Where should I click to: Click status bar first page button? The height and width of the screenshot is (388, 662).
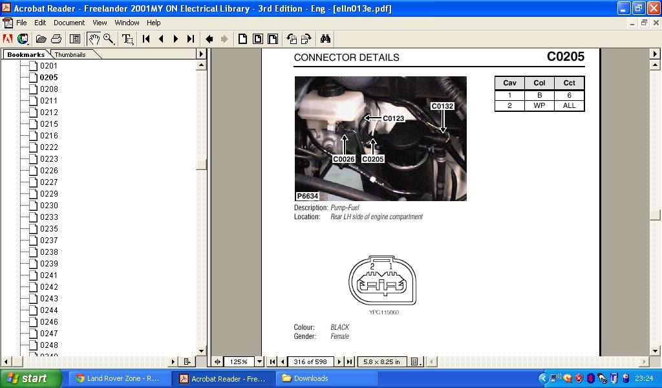pos(272,362)
